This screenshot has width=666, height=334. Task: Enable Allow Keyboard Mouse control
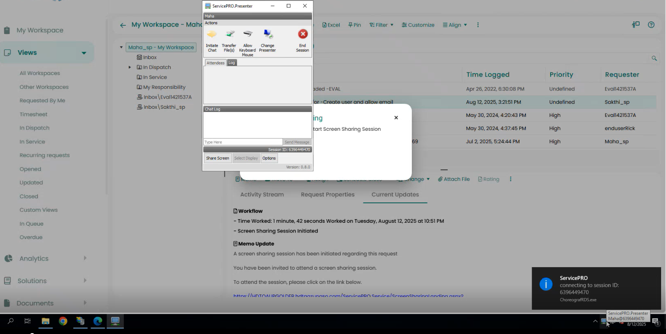click(248, 35)
